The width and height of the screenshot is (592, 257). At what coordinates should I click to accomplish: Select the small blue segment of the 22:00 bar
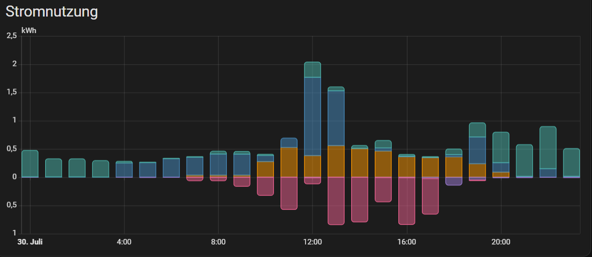pyautogui.click(x=548, y=173)
